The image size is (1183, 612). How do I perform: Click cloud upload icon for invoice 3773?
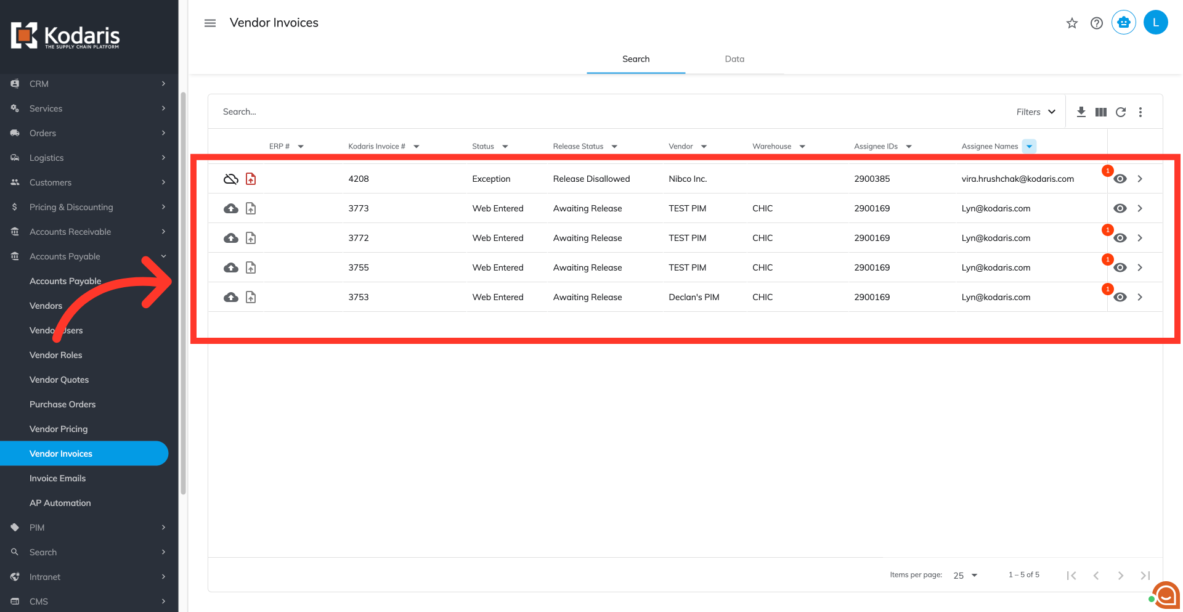(231, 208)
